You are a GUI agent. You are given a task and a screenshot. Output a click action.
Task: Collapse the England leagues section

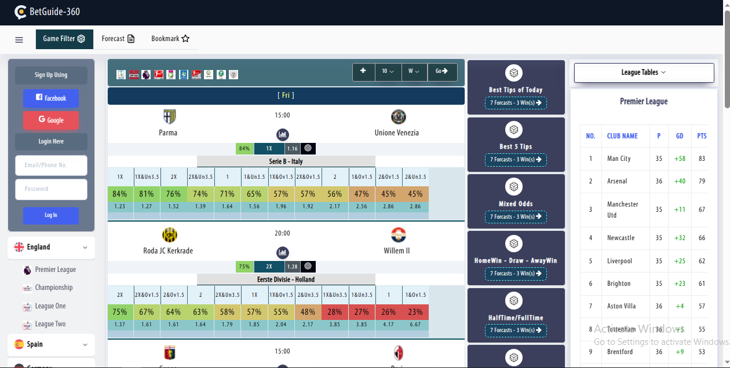52,247
